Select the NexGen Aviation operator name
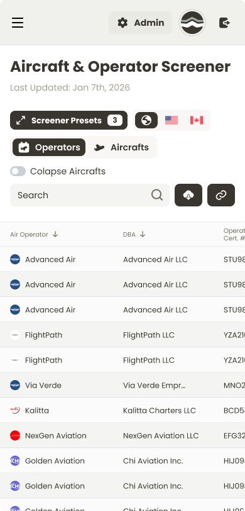 (56, 435)
